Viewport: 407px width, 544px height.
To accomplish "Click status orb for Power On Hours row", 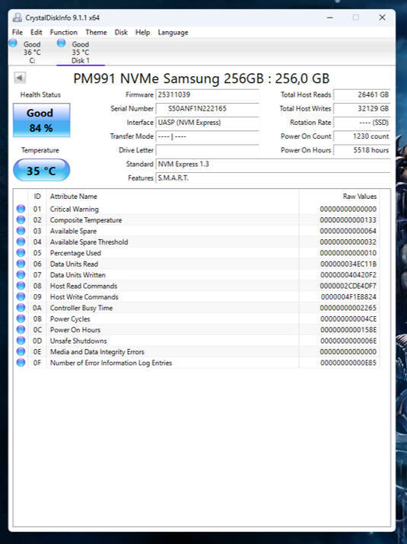I will [21, 329].
